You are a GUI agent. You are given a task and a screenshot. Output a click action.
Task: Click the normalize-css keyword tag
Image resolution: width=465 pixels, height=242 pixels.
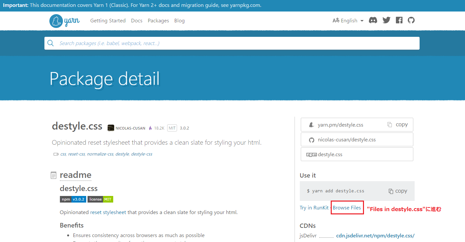click(100, 154)
